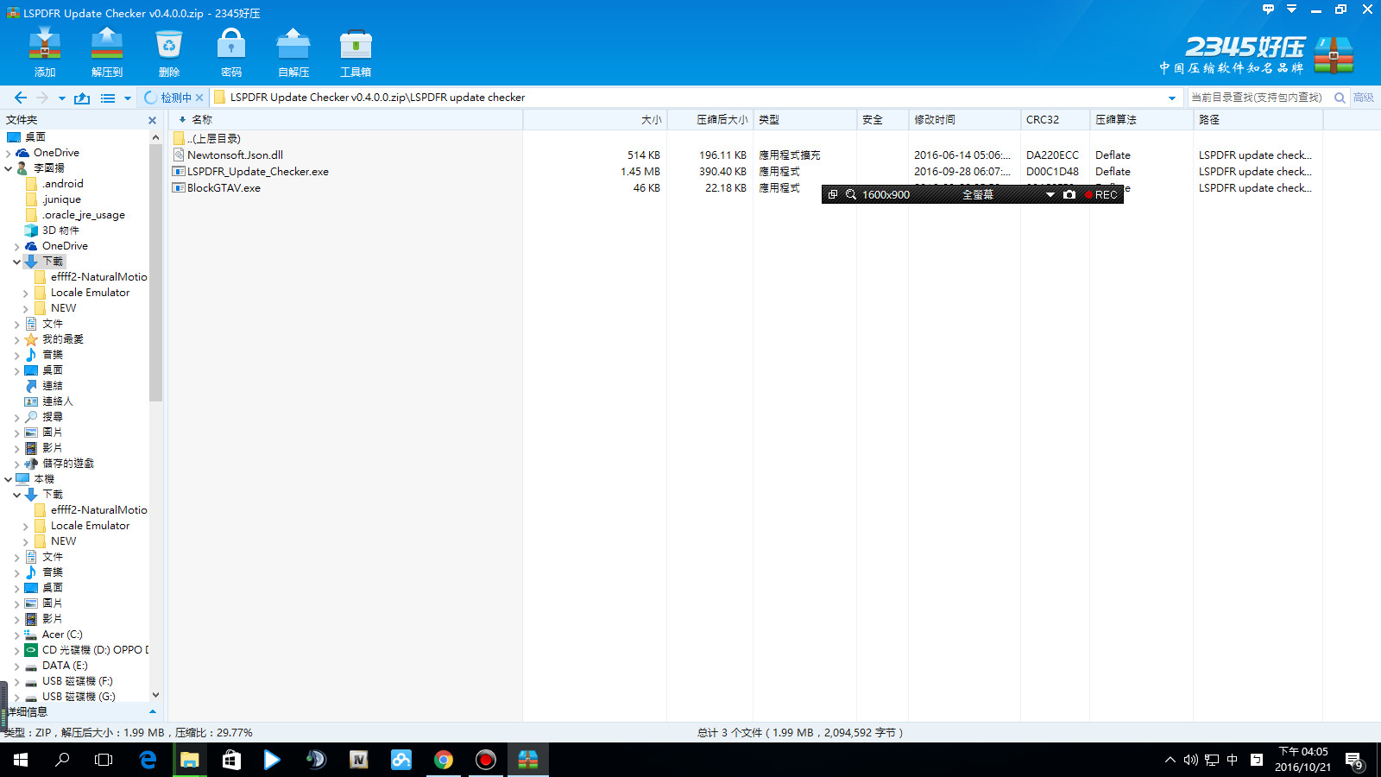Click the camera icon on recorder bar
The image size is (1381, 777).
point(1069,195)
